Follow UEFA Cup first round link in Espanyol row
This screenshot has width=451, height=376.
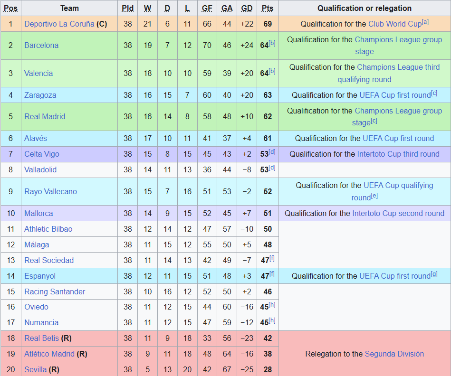[x=395, y=276]
